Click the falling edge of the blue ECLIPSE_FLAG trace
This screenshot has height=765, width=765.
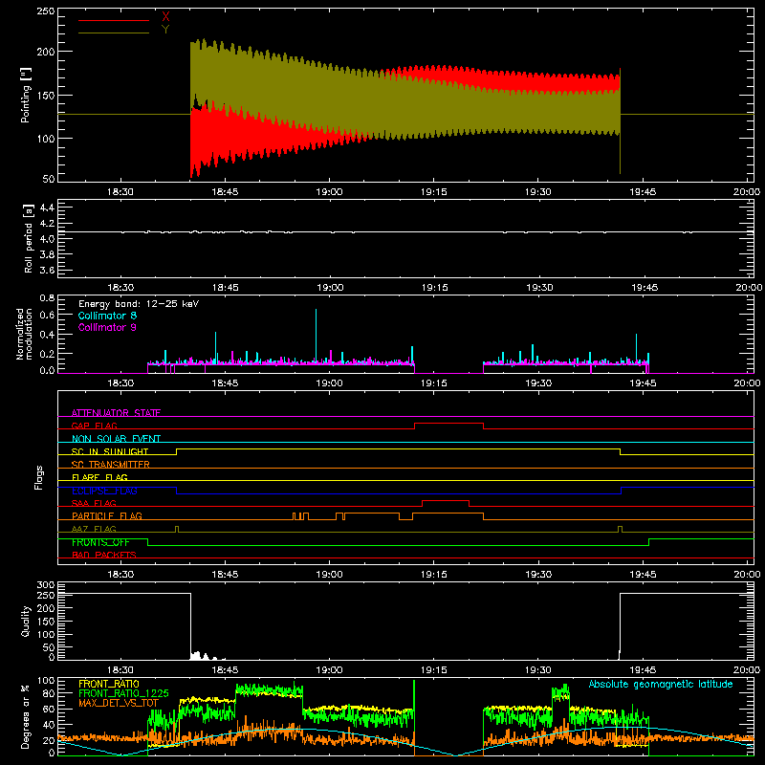pos(177,491)
